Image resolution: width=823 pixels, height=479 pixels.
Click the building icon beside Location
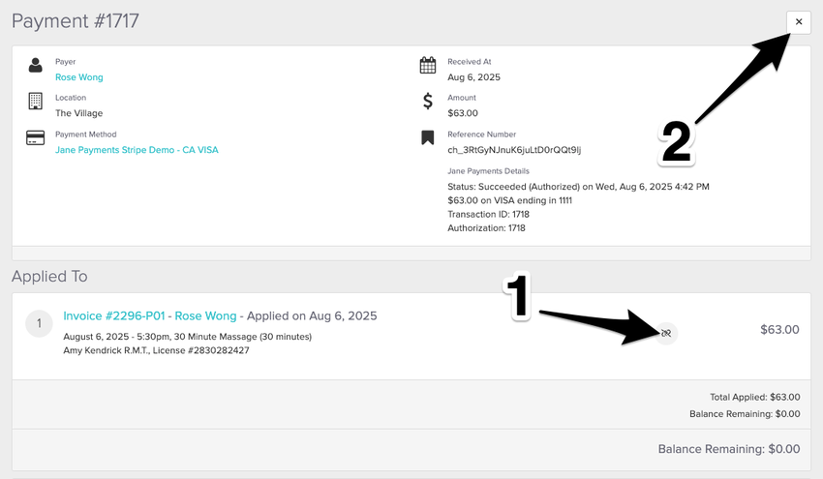coord(36,102)
